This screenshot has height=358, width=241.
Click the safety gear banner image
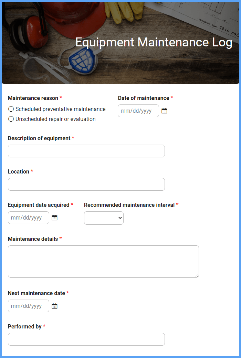[120, 43]
